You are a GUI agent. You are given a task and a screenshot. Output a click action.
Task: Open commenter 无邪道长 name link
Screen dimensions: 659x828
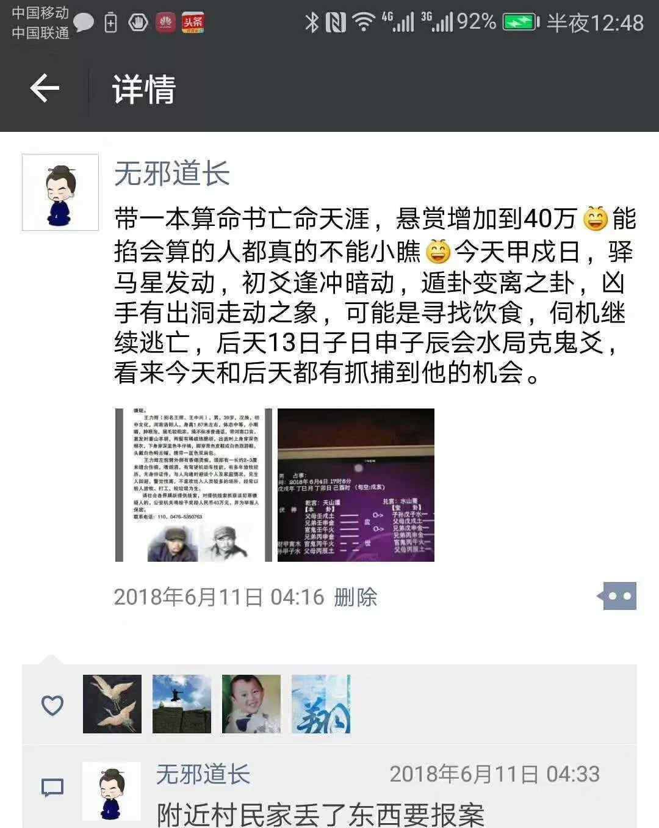coord(203,774)
